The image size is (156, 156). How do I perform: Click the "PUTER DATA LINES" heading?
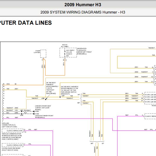click(26, 23)
